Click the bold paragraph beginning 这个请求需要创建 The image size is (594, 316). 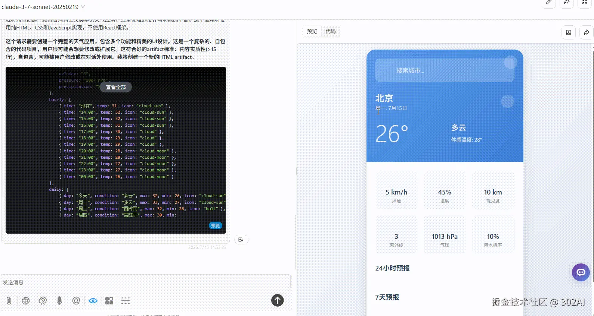115,49
